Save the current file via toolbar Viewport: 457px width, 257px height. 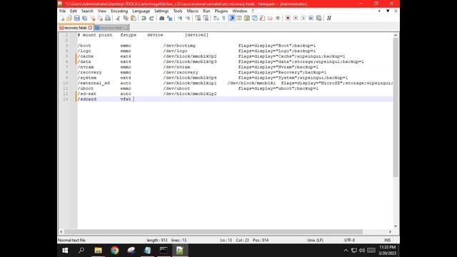tap(76, 18)
